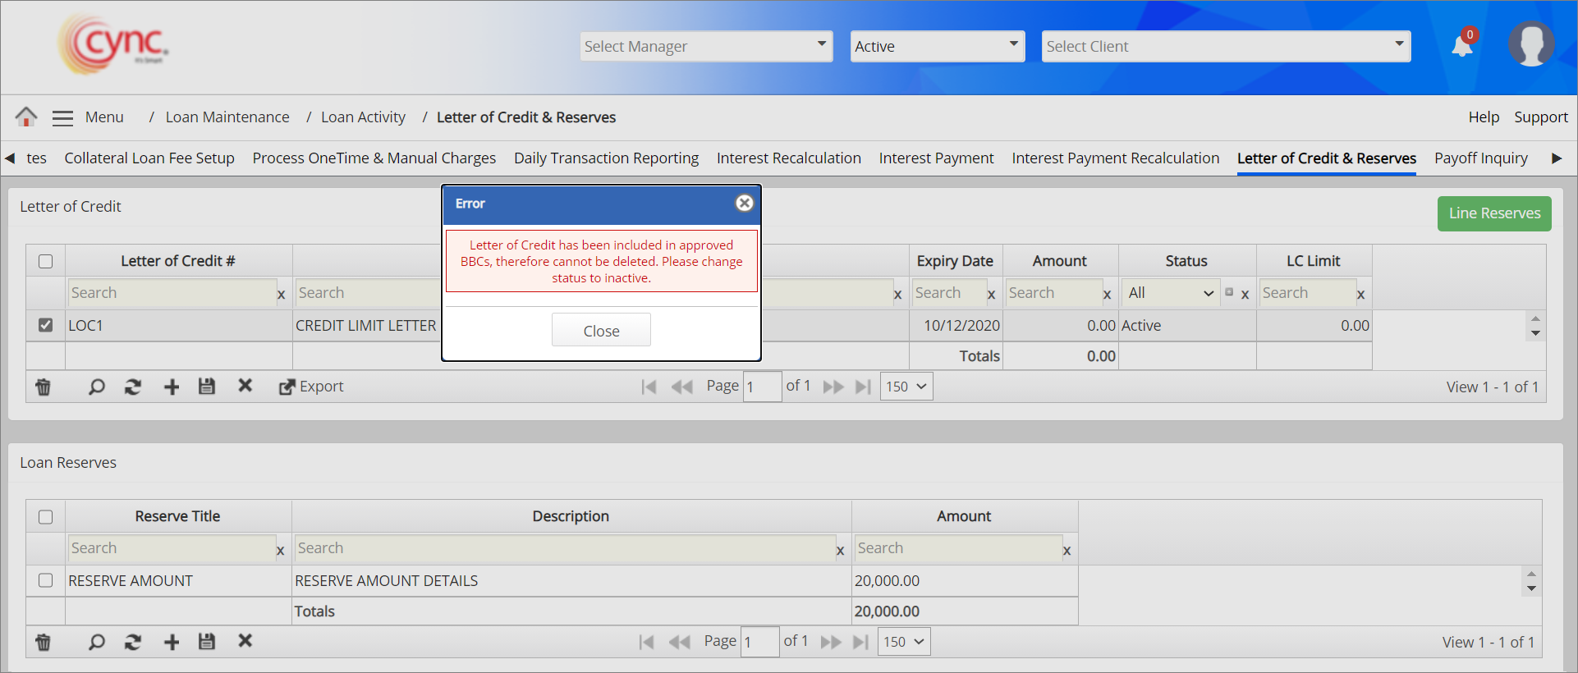Expand the Select Client dropdown
The height and width of the screenshot is (673, 1578).
point(1226,46)
